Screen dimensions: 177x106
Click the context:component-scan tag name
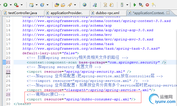coord(53,62)
